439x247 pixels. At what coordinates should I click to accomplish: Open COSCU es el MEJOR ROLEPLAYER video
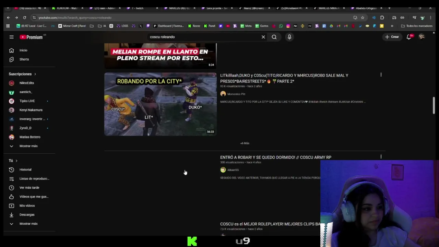click(270, 224)
